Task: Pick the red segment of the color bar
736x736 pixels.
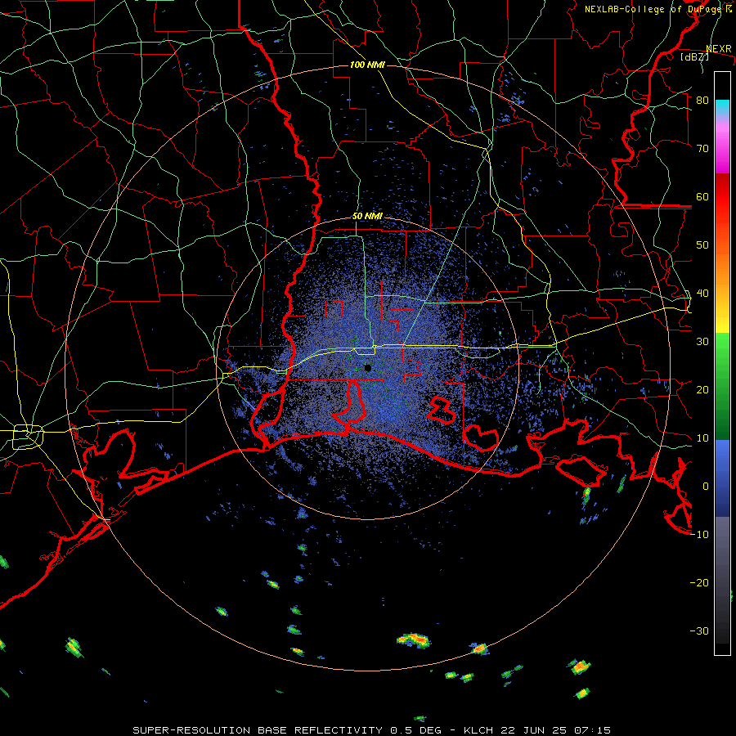Action: coord(722,197)
